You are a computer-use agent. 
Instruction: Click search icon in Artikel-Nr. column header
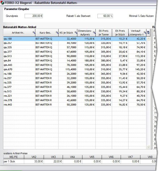[34, 32]
